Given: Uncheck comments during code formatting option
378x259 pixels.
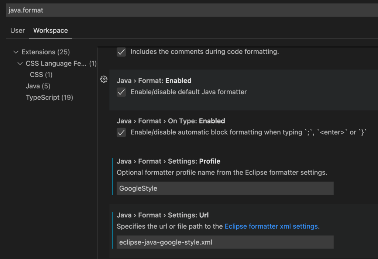Looking at the screenshot, I should point(121,52).
